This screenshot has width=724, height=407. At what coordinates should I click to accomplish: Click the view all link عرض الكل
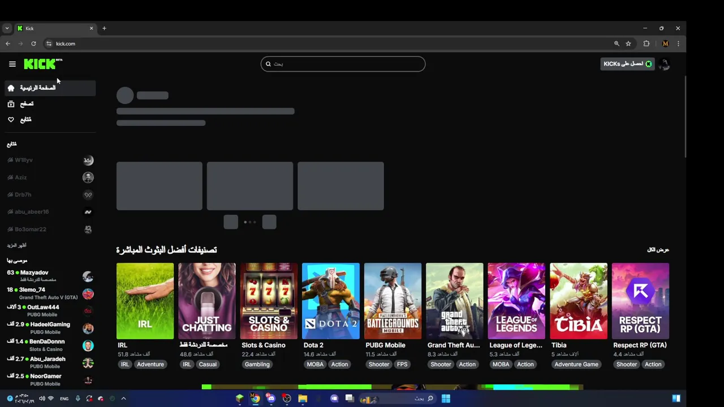(x=658, y=249)
